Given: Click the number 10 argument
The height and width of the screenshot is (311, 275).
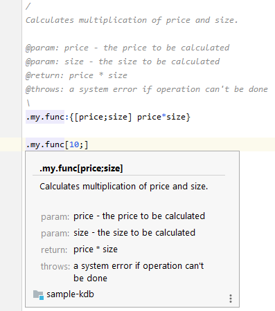Looking at the screenshot, I should pos(74,144).
